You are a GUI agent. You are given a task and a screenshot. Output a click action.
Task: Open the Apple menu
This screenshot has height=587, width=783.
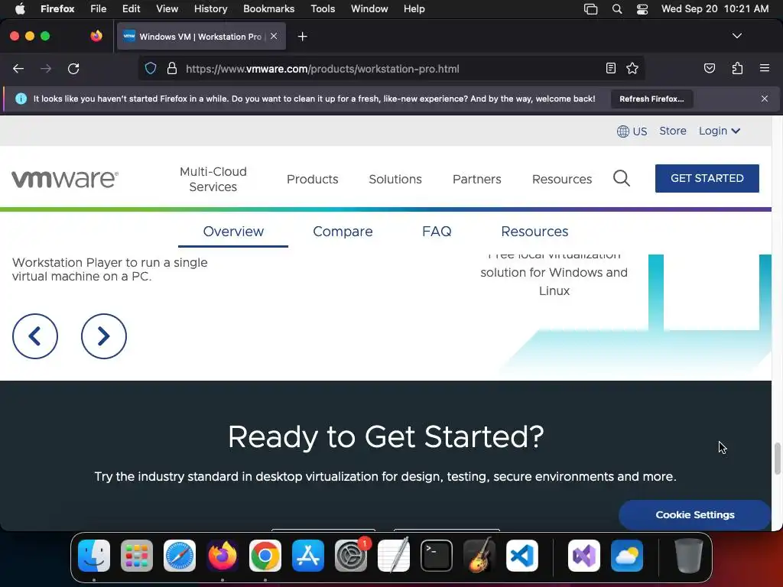tap(20, 8)
